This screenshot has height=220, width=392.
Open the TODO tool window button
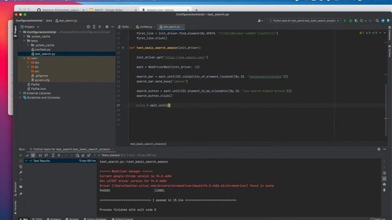pyautogui.click(x=37, y=219)
